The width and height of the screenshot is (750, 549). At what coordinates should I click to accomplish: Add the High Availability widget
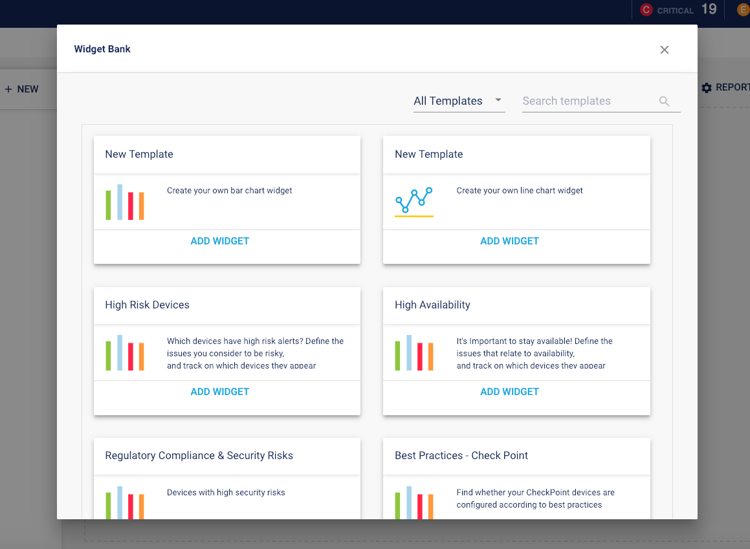click(x=509, y=392)
